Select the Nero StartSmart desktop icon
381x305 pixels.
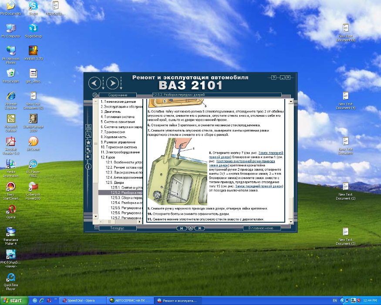tap(11, 191)
